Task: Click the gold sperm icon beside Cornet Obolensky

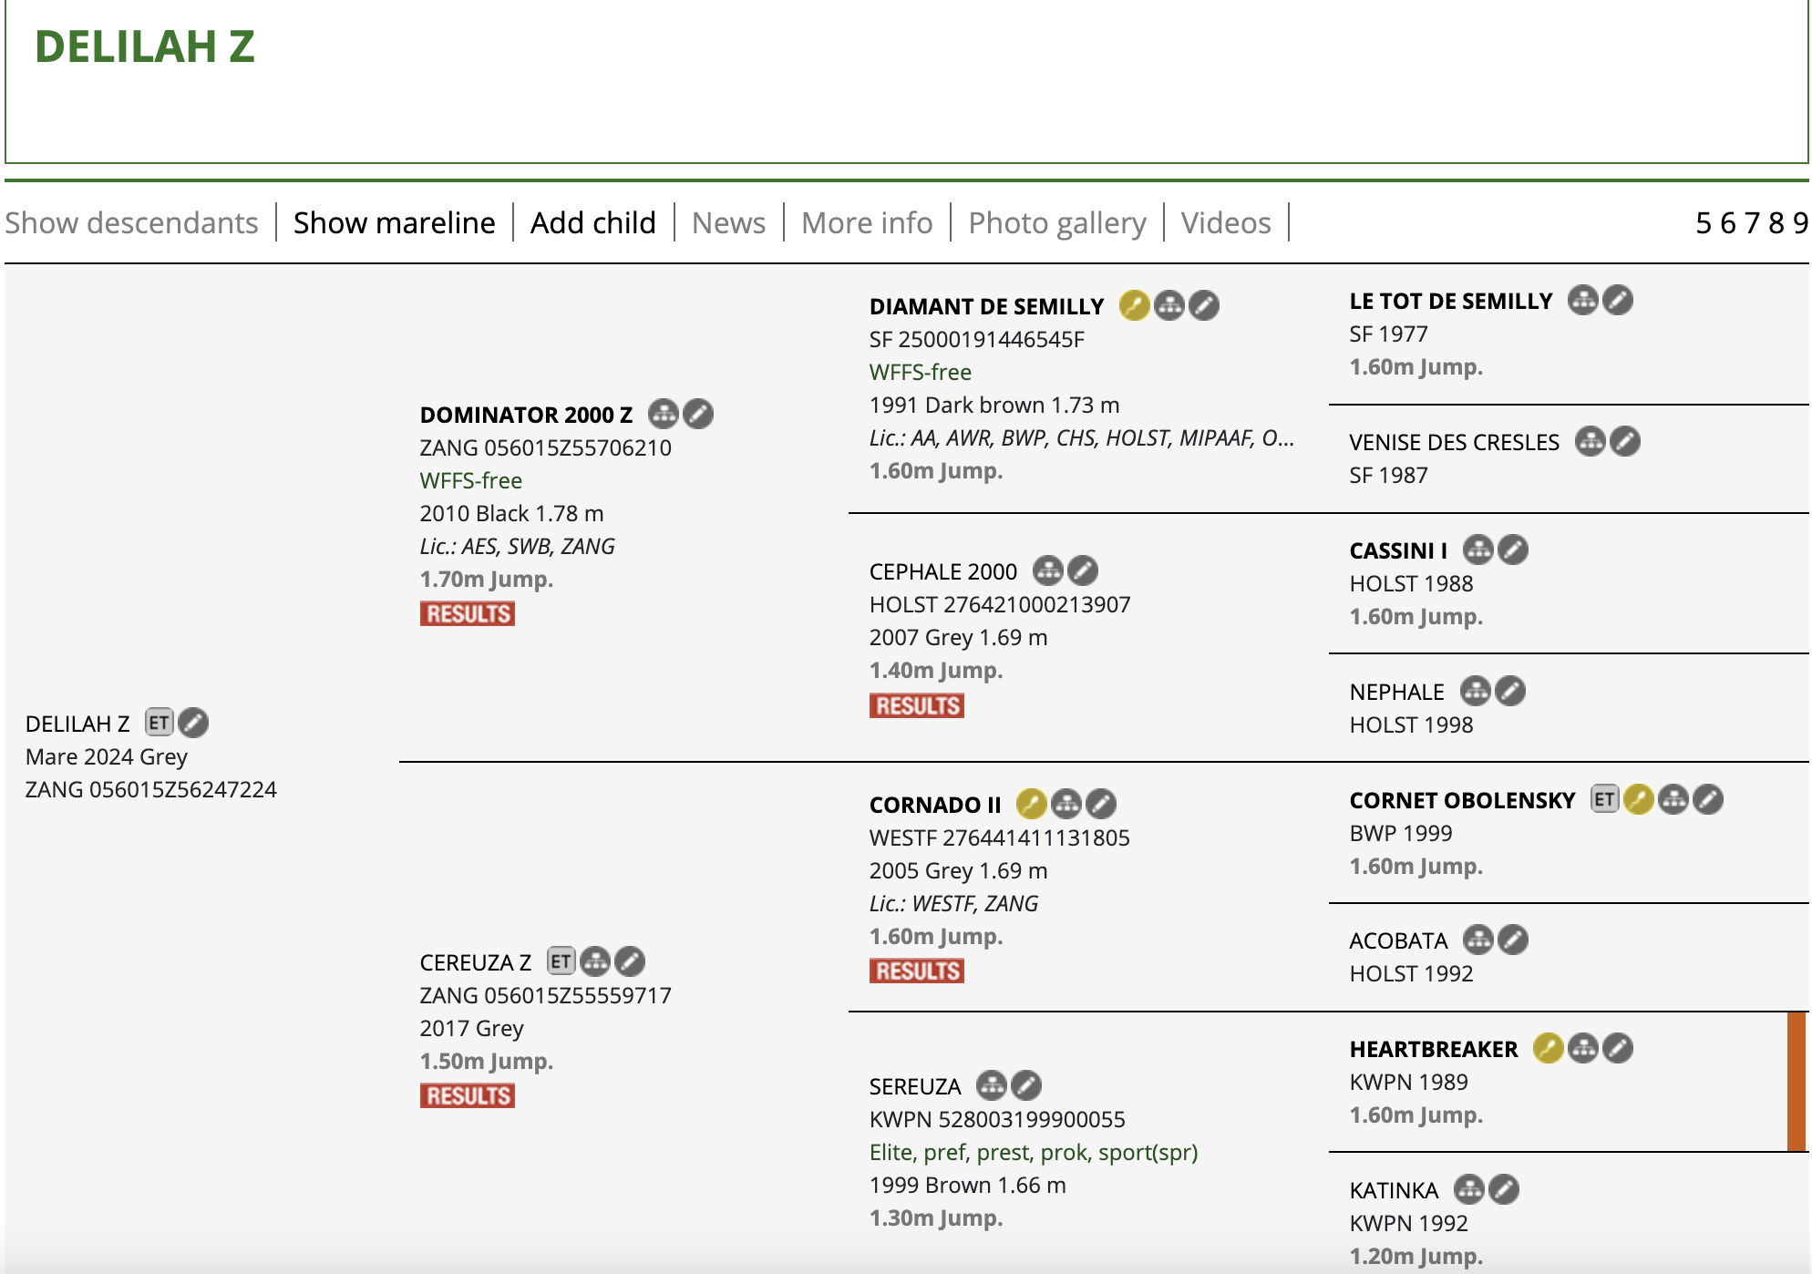Action: point(1638,799)
